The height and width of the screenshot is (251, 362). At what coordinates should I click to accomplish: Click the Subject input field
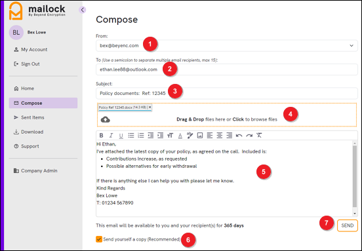[x=227, y=93]
